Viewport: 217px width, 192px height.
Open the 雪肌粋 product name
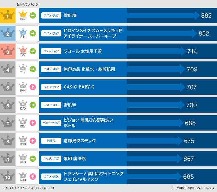[x=70, y=105]
